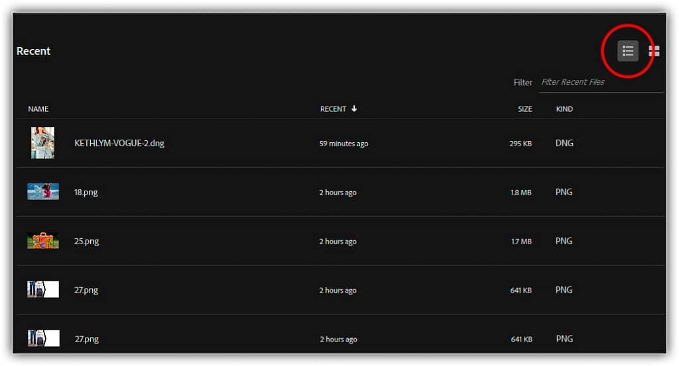The image size is (679, 366).
Task: Open file named 25.png
Action: 86,241
